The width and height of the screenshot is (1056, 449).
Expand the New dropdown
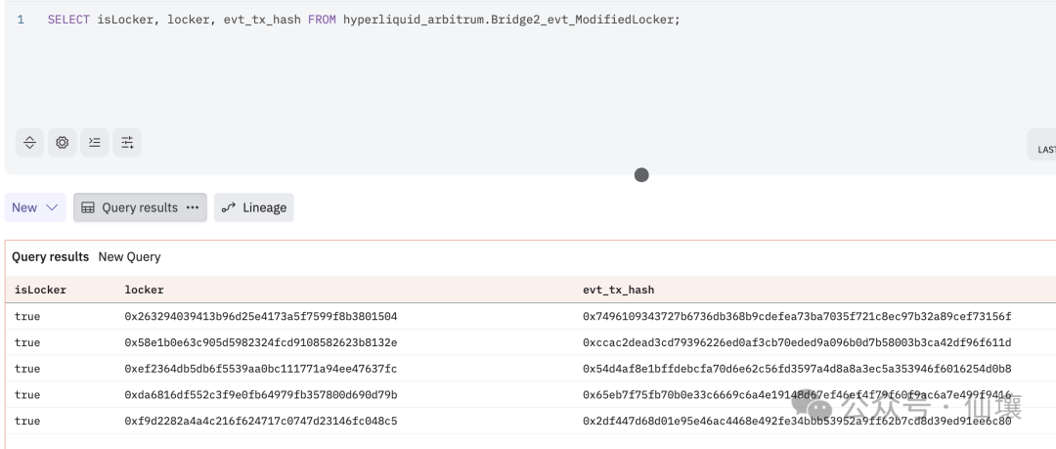pyautogui.click(x=35, y=207)
